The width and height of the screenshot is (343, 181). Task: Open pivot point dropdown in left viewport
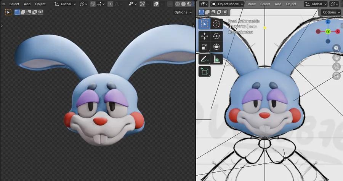pos(83,4)
